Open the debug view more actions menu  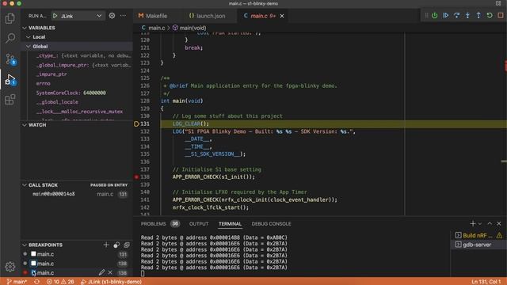[x=124, y=16]
